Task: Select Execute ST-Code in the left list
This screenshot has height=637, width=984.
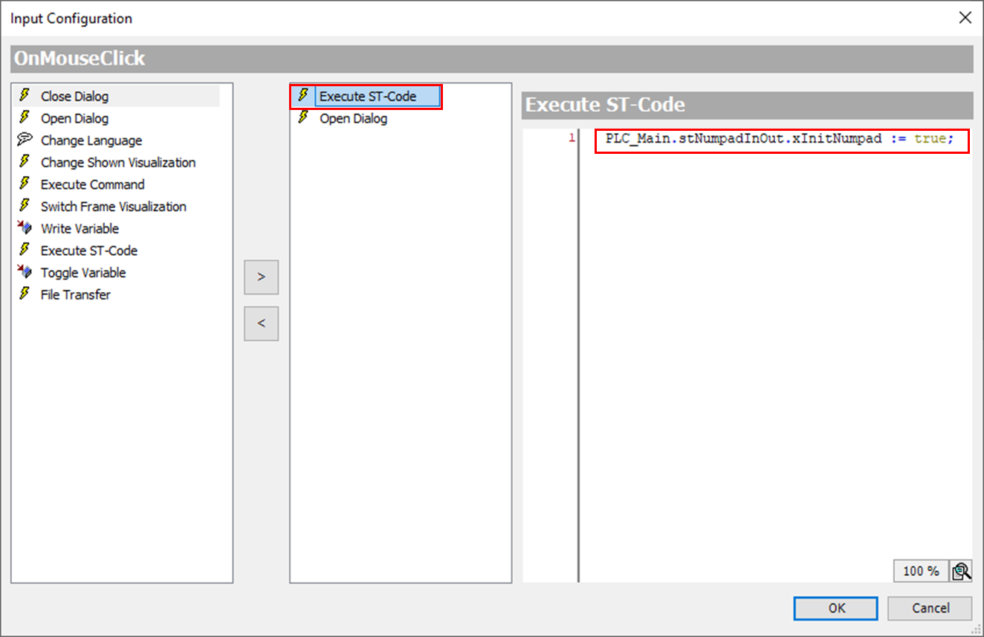Action: click(x=88, y=250)
